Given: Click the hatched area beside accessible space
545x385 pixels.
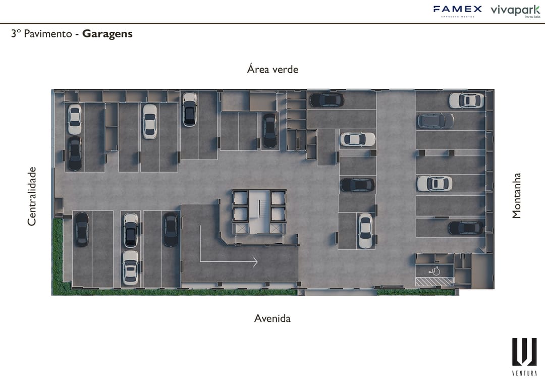Looking at the screenshot, I should pyautogui.click(x=434, y=282).
